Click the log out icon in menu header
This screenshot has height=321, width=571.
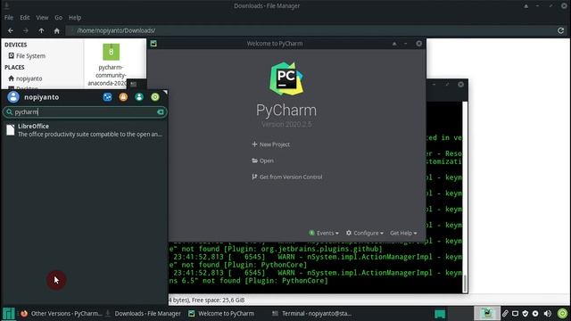(155, 97)
